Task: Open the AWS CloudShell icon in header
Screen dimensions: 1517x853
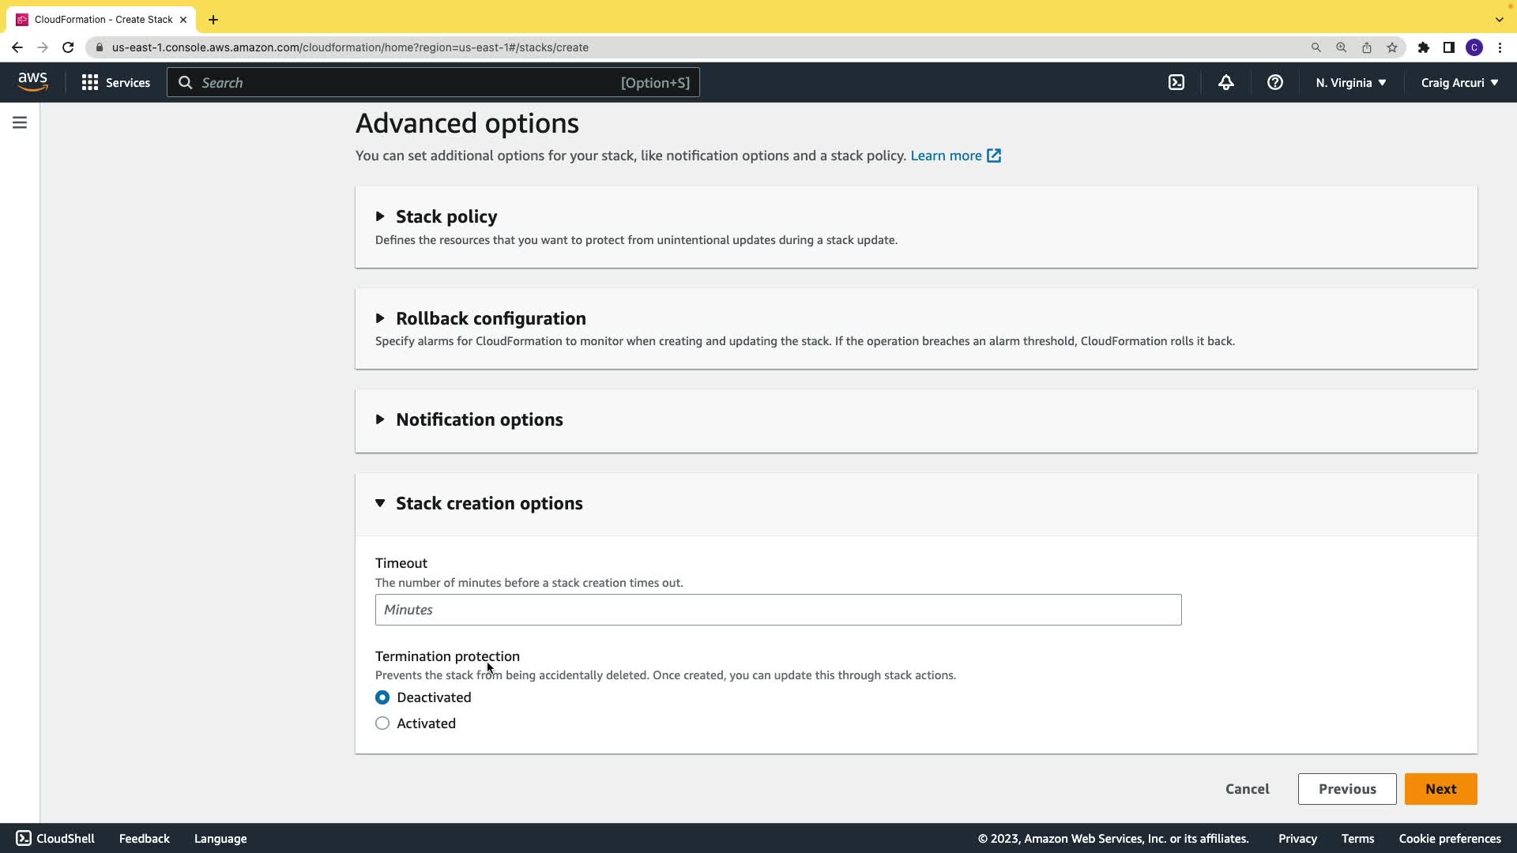Action: (1176, 82)
